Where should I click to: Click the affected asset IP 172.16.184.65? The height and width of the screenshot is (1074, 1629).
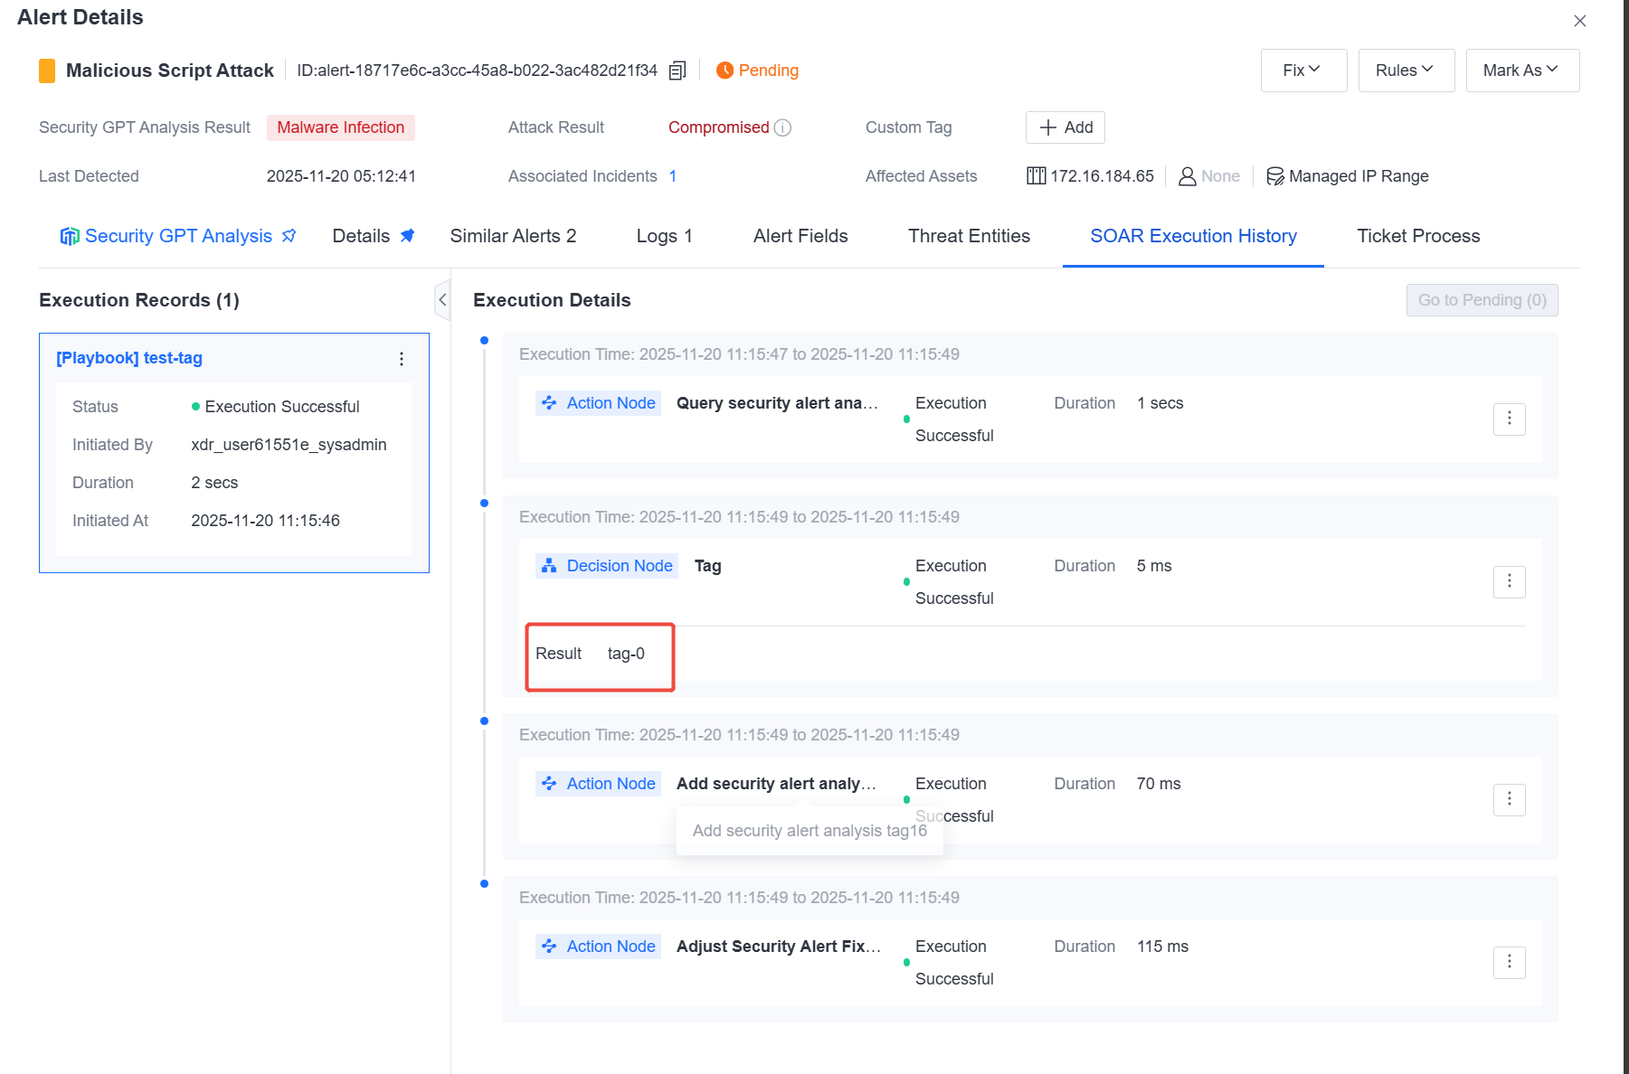click(1102, 176)
